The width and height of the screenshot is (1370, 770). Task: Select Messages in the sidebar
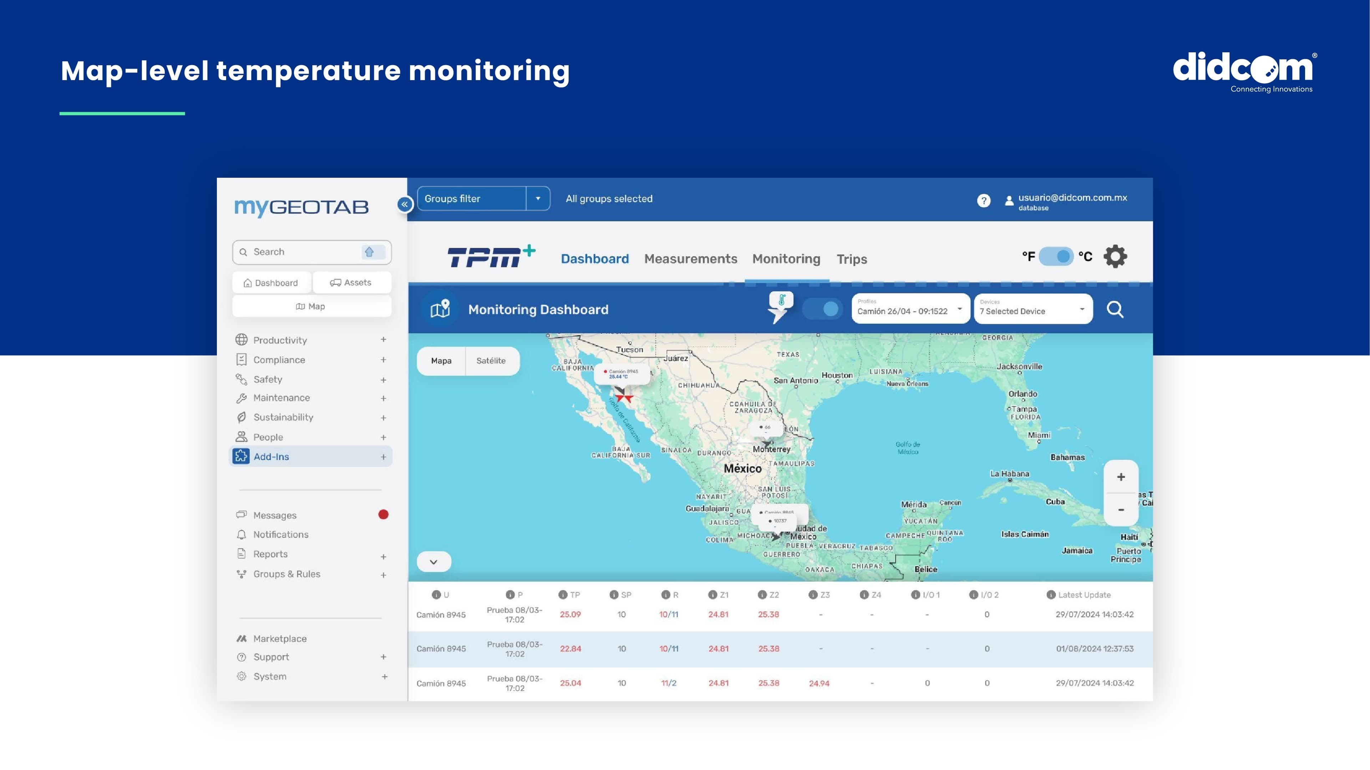(274, 515)
